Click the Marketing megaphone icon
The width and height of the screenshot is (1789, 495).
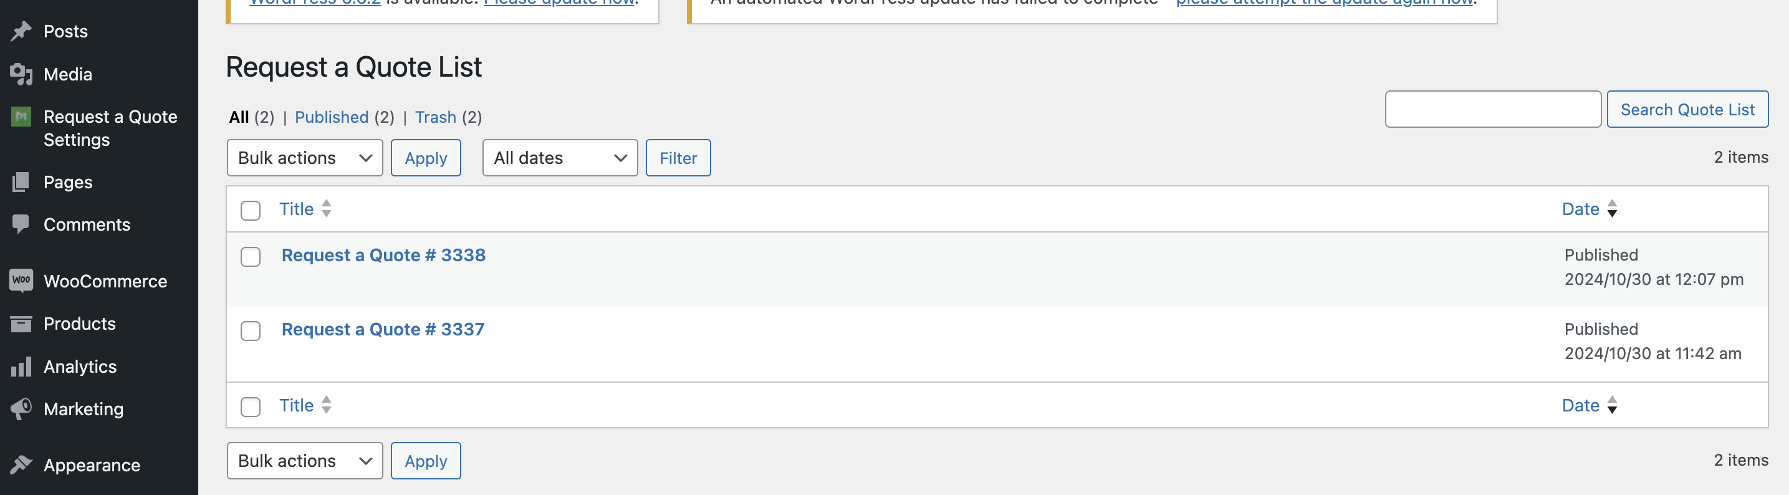click(x=22, y=409)
